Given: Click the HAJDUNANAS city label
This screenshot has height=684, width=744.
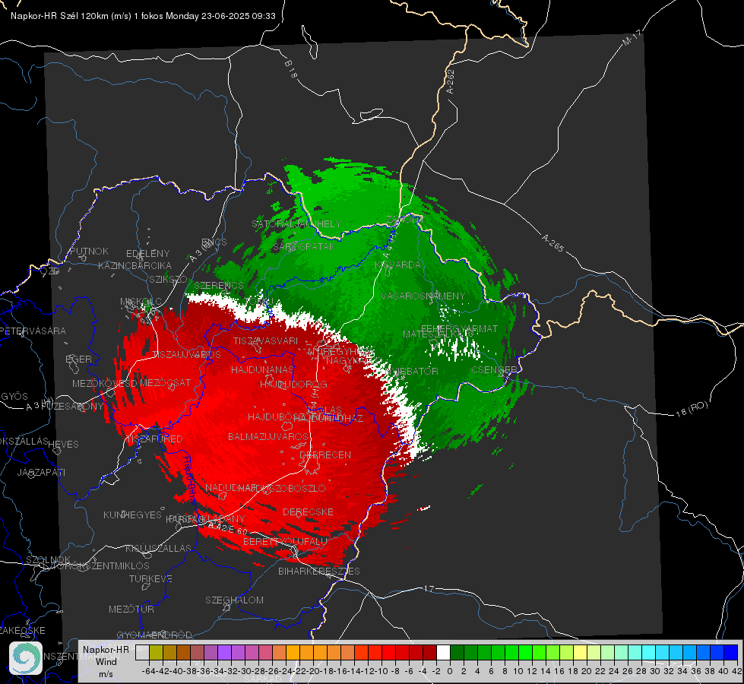Looking at the screenshot, I should click(x=262, y=369).
